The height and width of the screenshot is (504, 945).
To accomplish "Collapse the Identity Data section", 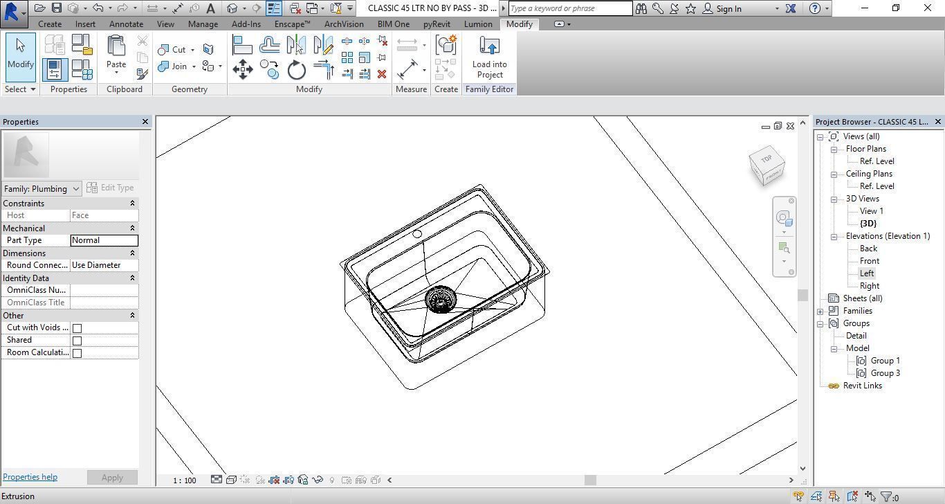I will coord(132,278).
